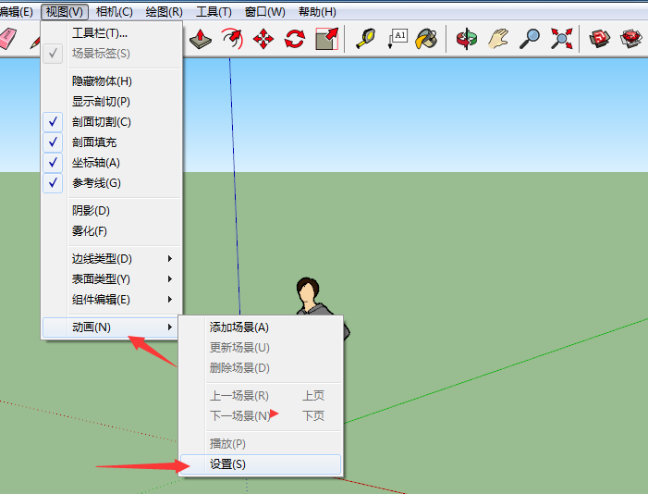
Task: Open the 视图(V) menu
Action: click(65, 12)
